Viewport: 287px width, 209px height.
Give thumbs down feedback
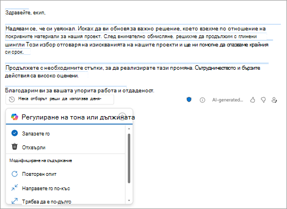pyautogui.click(x=263, y=100)
